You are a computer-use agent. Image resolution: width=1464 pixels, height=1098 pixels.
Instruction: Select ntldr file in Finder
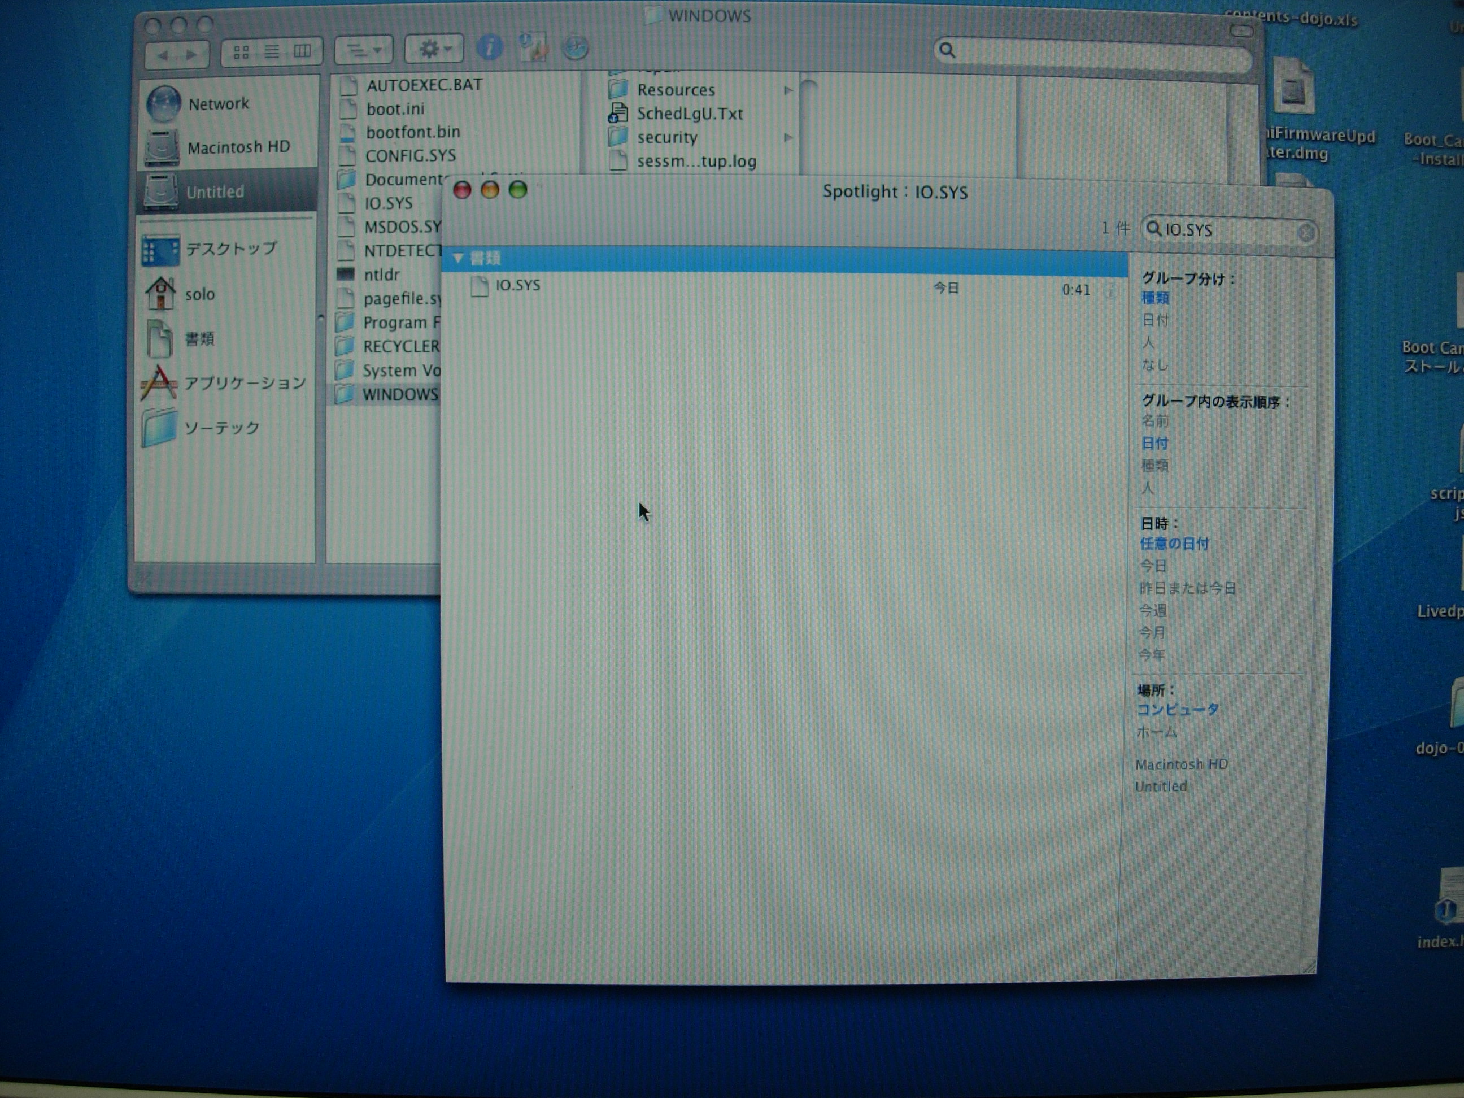click(381, 274)
